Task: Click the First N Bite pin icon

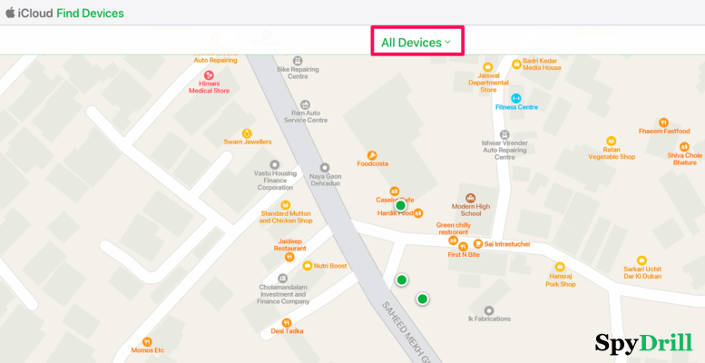Action: 463,247
